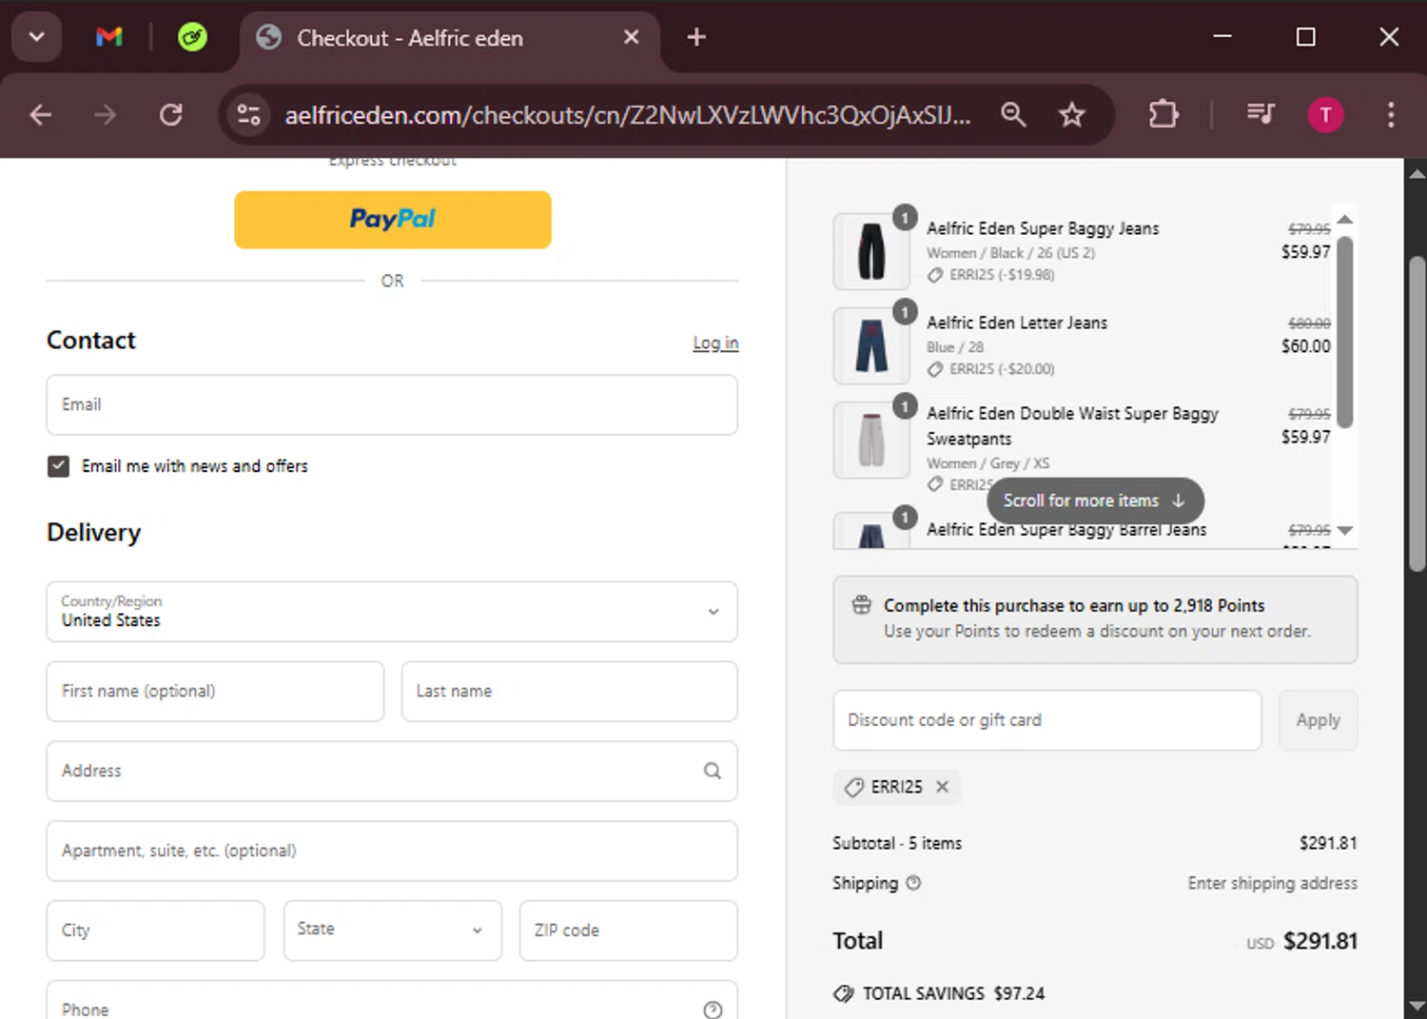The image size is (1427, 1019).
Task: View site information icon in address bar
Action: click(249, 115)
